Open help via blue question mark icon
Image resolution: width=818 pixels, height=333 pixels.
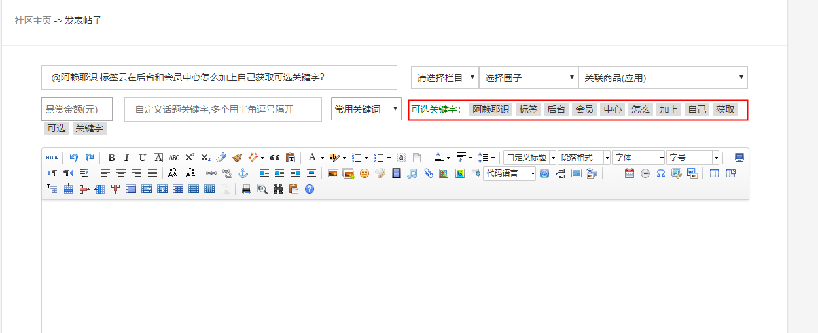point(310,189)
